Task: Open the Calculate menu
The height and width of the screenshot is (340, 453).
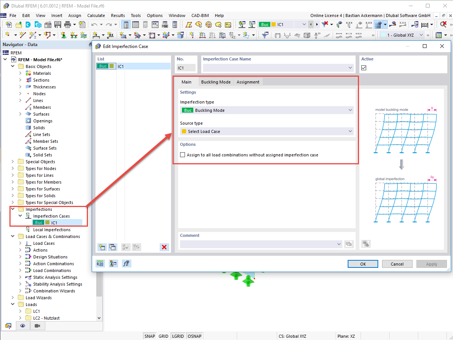Action: [96, 15]
